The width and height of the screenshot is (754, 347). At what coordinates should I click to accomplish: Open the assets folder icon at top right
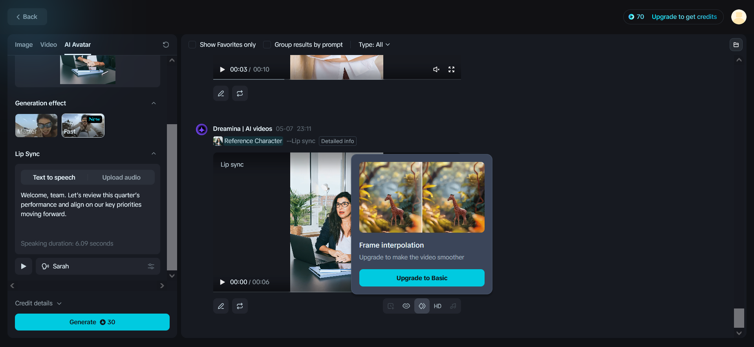tap(736, 45)
